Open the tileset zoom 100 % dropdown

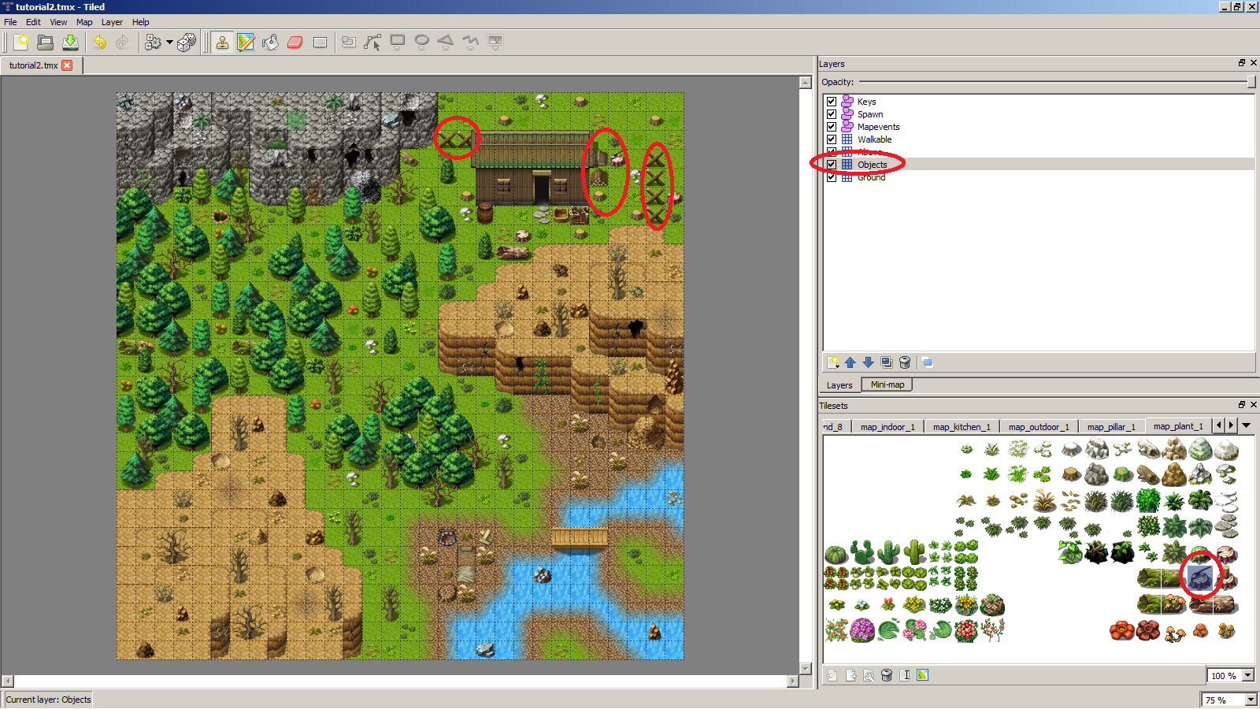pyautogui.click(x=1248, y=676)
